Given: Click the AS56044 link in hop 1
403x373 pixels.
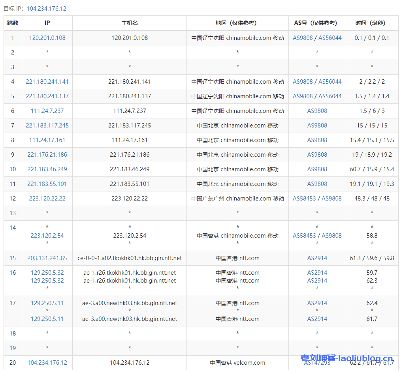Looking at the screenshot, I should tap(330, 38).
